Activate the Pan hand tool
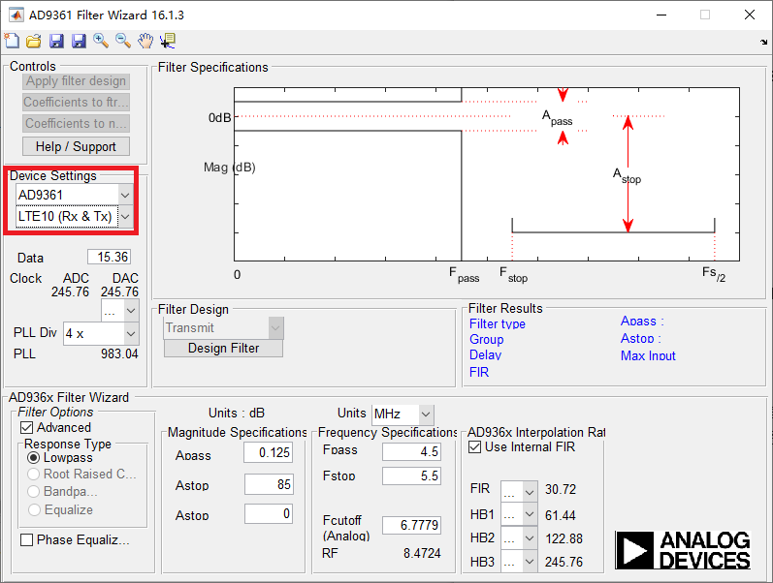The image size is (773, 583). (145, 41)
